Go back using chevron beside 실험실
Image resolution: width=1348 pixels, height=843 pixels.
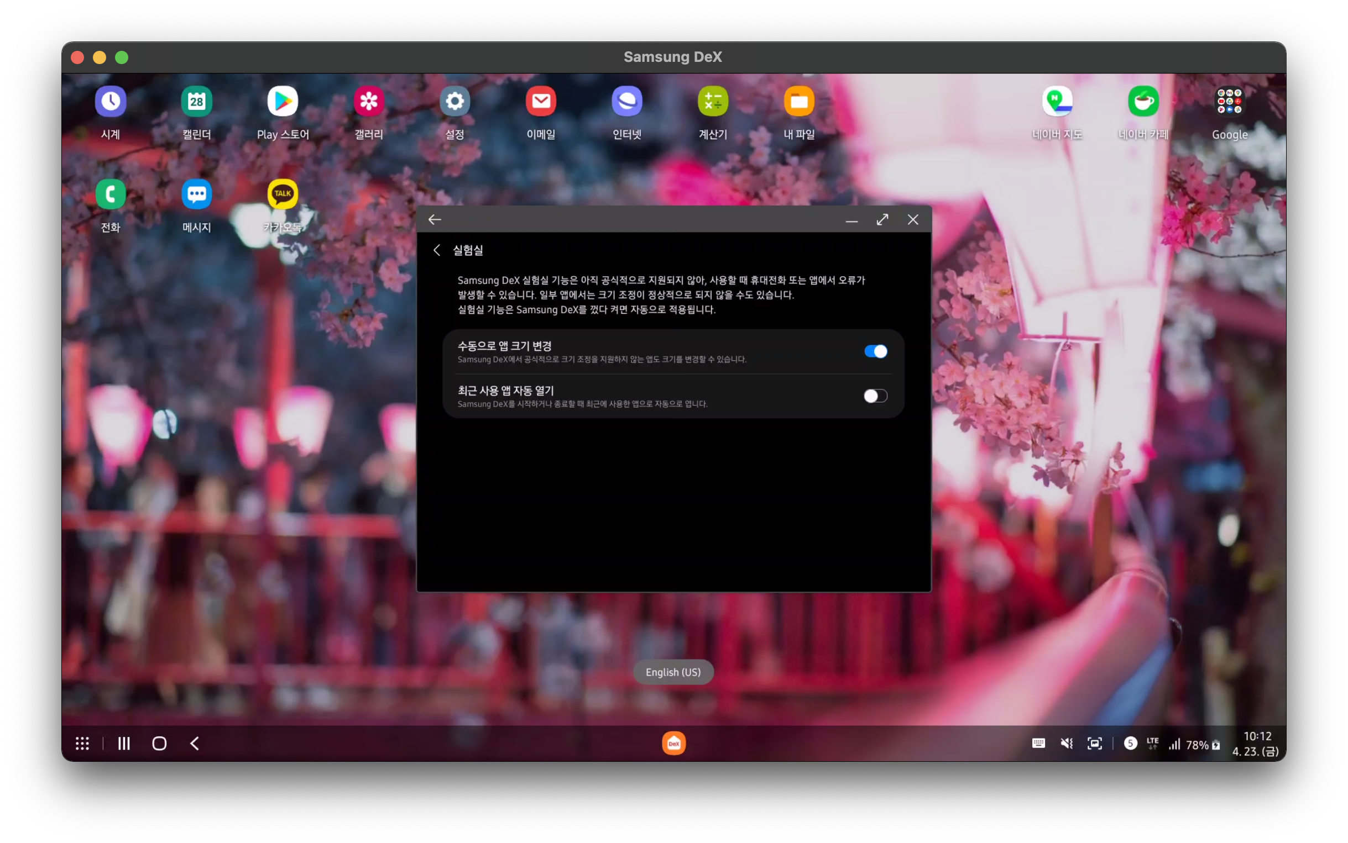[437, 250]
